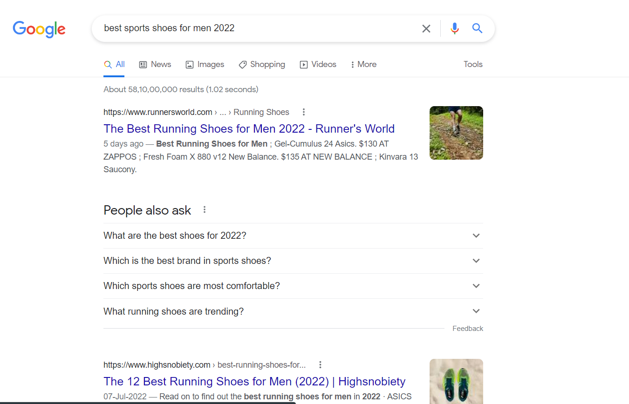Expand "What running shoes are trending?"

293,311
